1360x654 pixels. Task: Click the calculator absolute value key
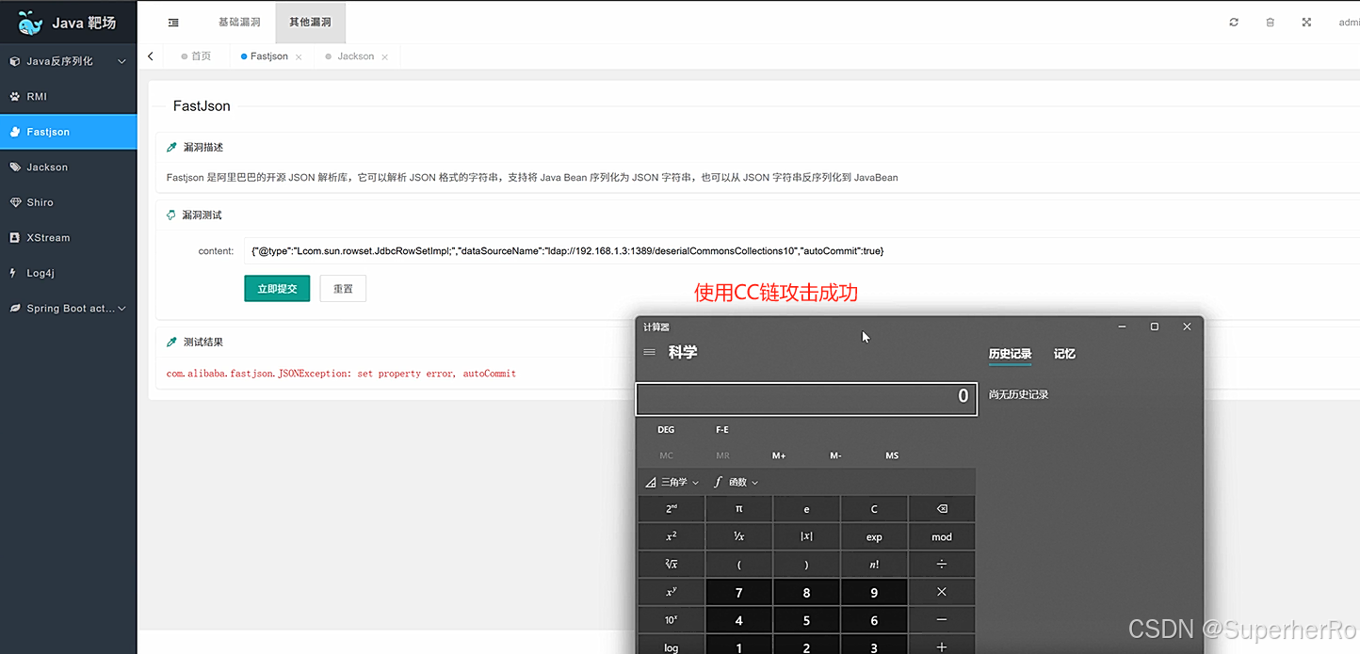(x=806, y=536)
